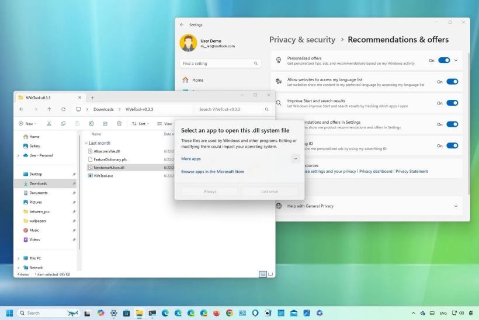Screen dimensions: 479x320
Task: Go up one folder level with Up arrow
Action: (49, 109)
